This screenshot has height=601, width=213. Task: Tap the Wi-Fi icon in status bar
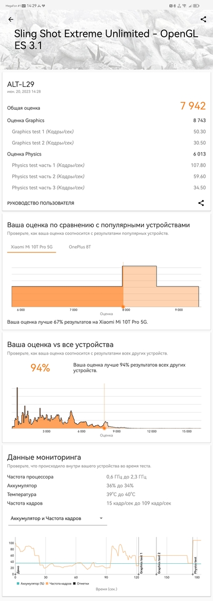(x=184, y=6)
